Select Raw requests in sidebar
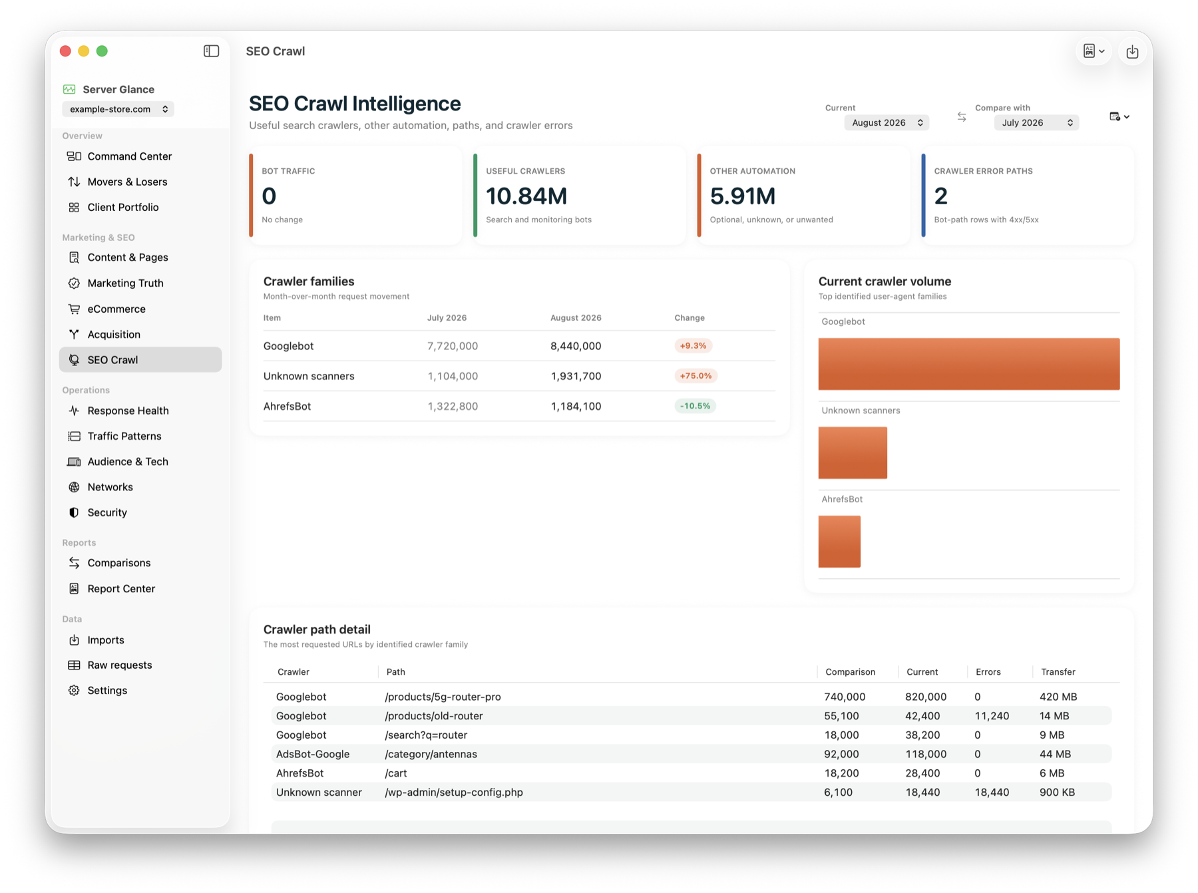 tap(140, 665)
